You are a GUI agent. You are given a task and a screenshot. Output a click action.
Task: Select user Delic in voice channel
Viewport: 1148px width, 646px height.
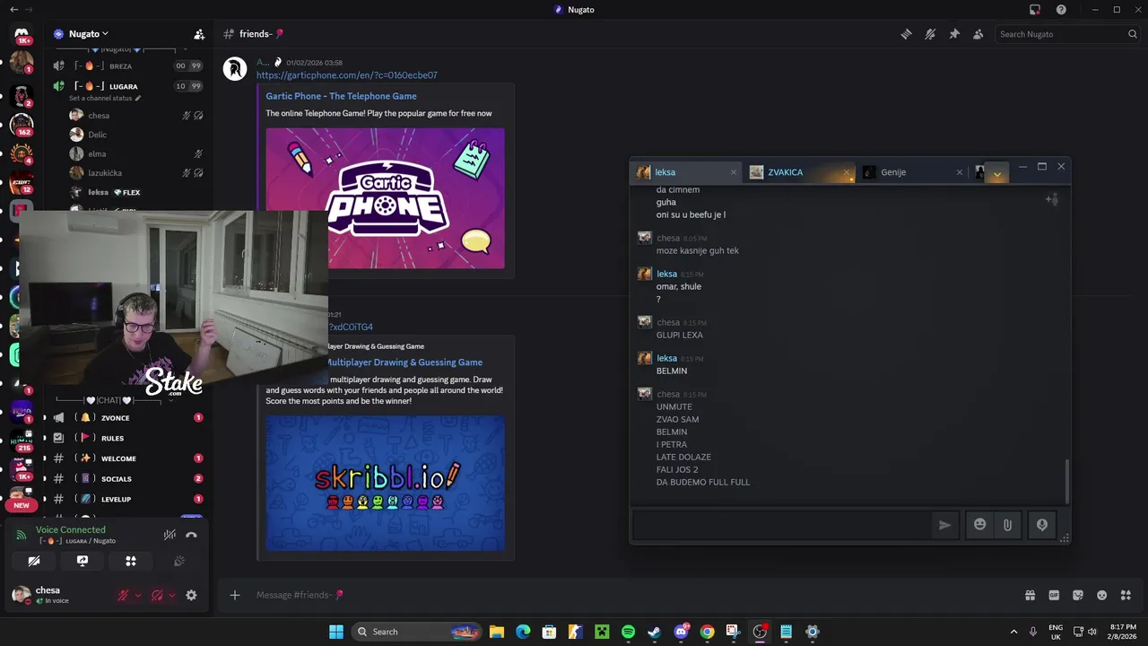point(97,135)
